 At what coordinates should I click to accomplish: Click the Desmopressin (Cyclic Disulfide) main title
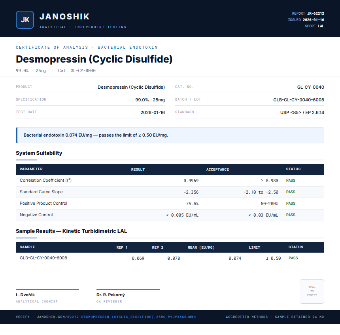(x=94, y=59)
